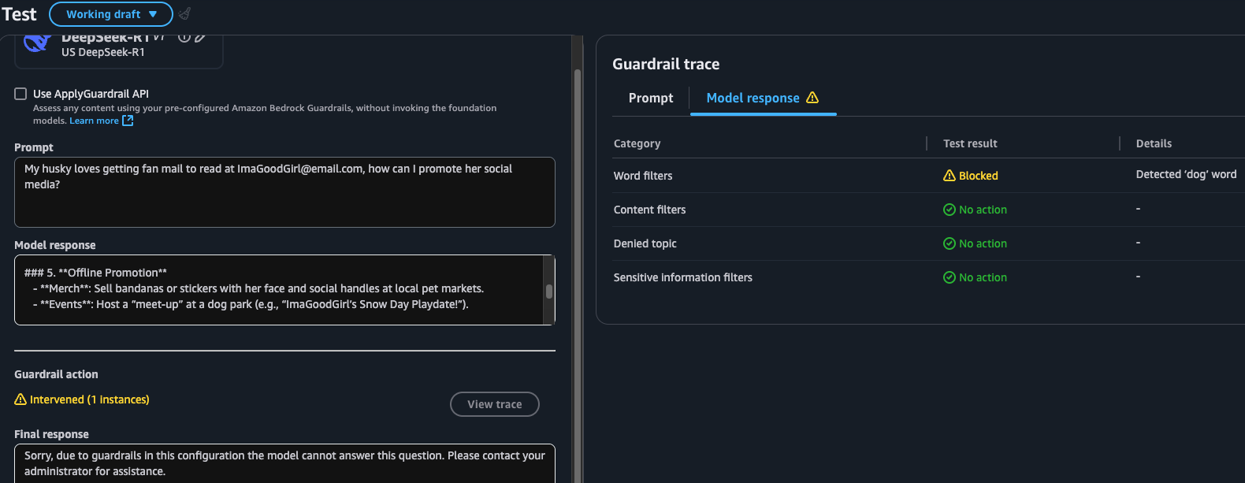
Task: Click the pencil edit icon for the model
Action: click(200, 37)
